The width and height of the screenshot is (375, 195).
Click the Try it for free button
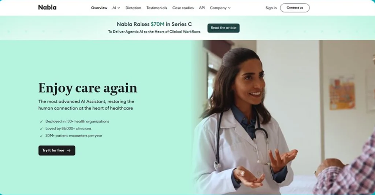57,151
